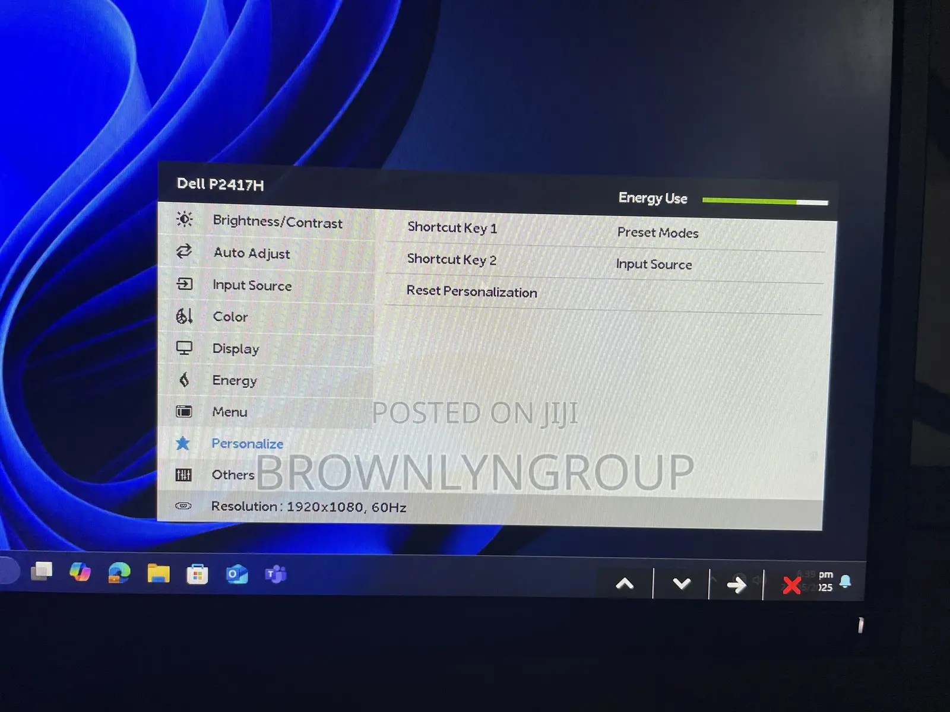Open Task View in the taskbar
The height and width of the screenshot is (712, 950).
42,571
